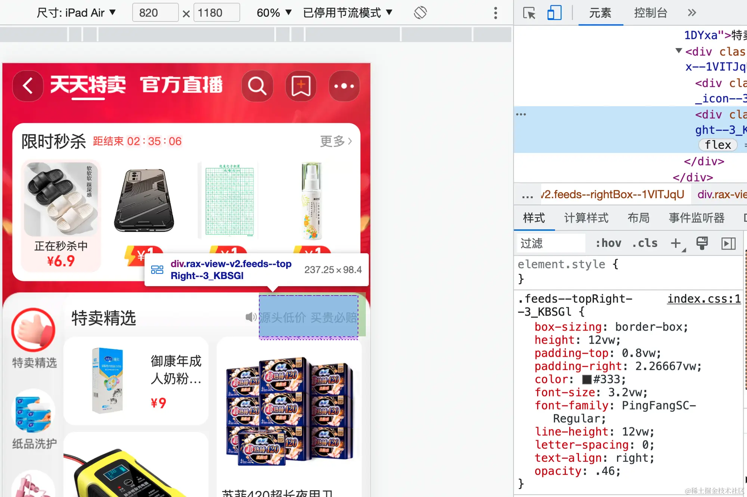This screenshot has width=747, height=497.
Task: Open the yellow battery charger product card
Action: (x=136, y=465)
